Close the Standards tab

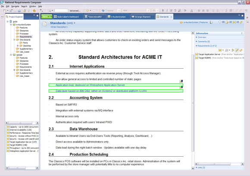pos(171,17)
